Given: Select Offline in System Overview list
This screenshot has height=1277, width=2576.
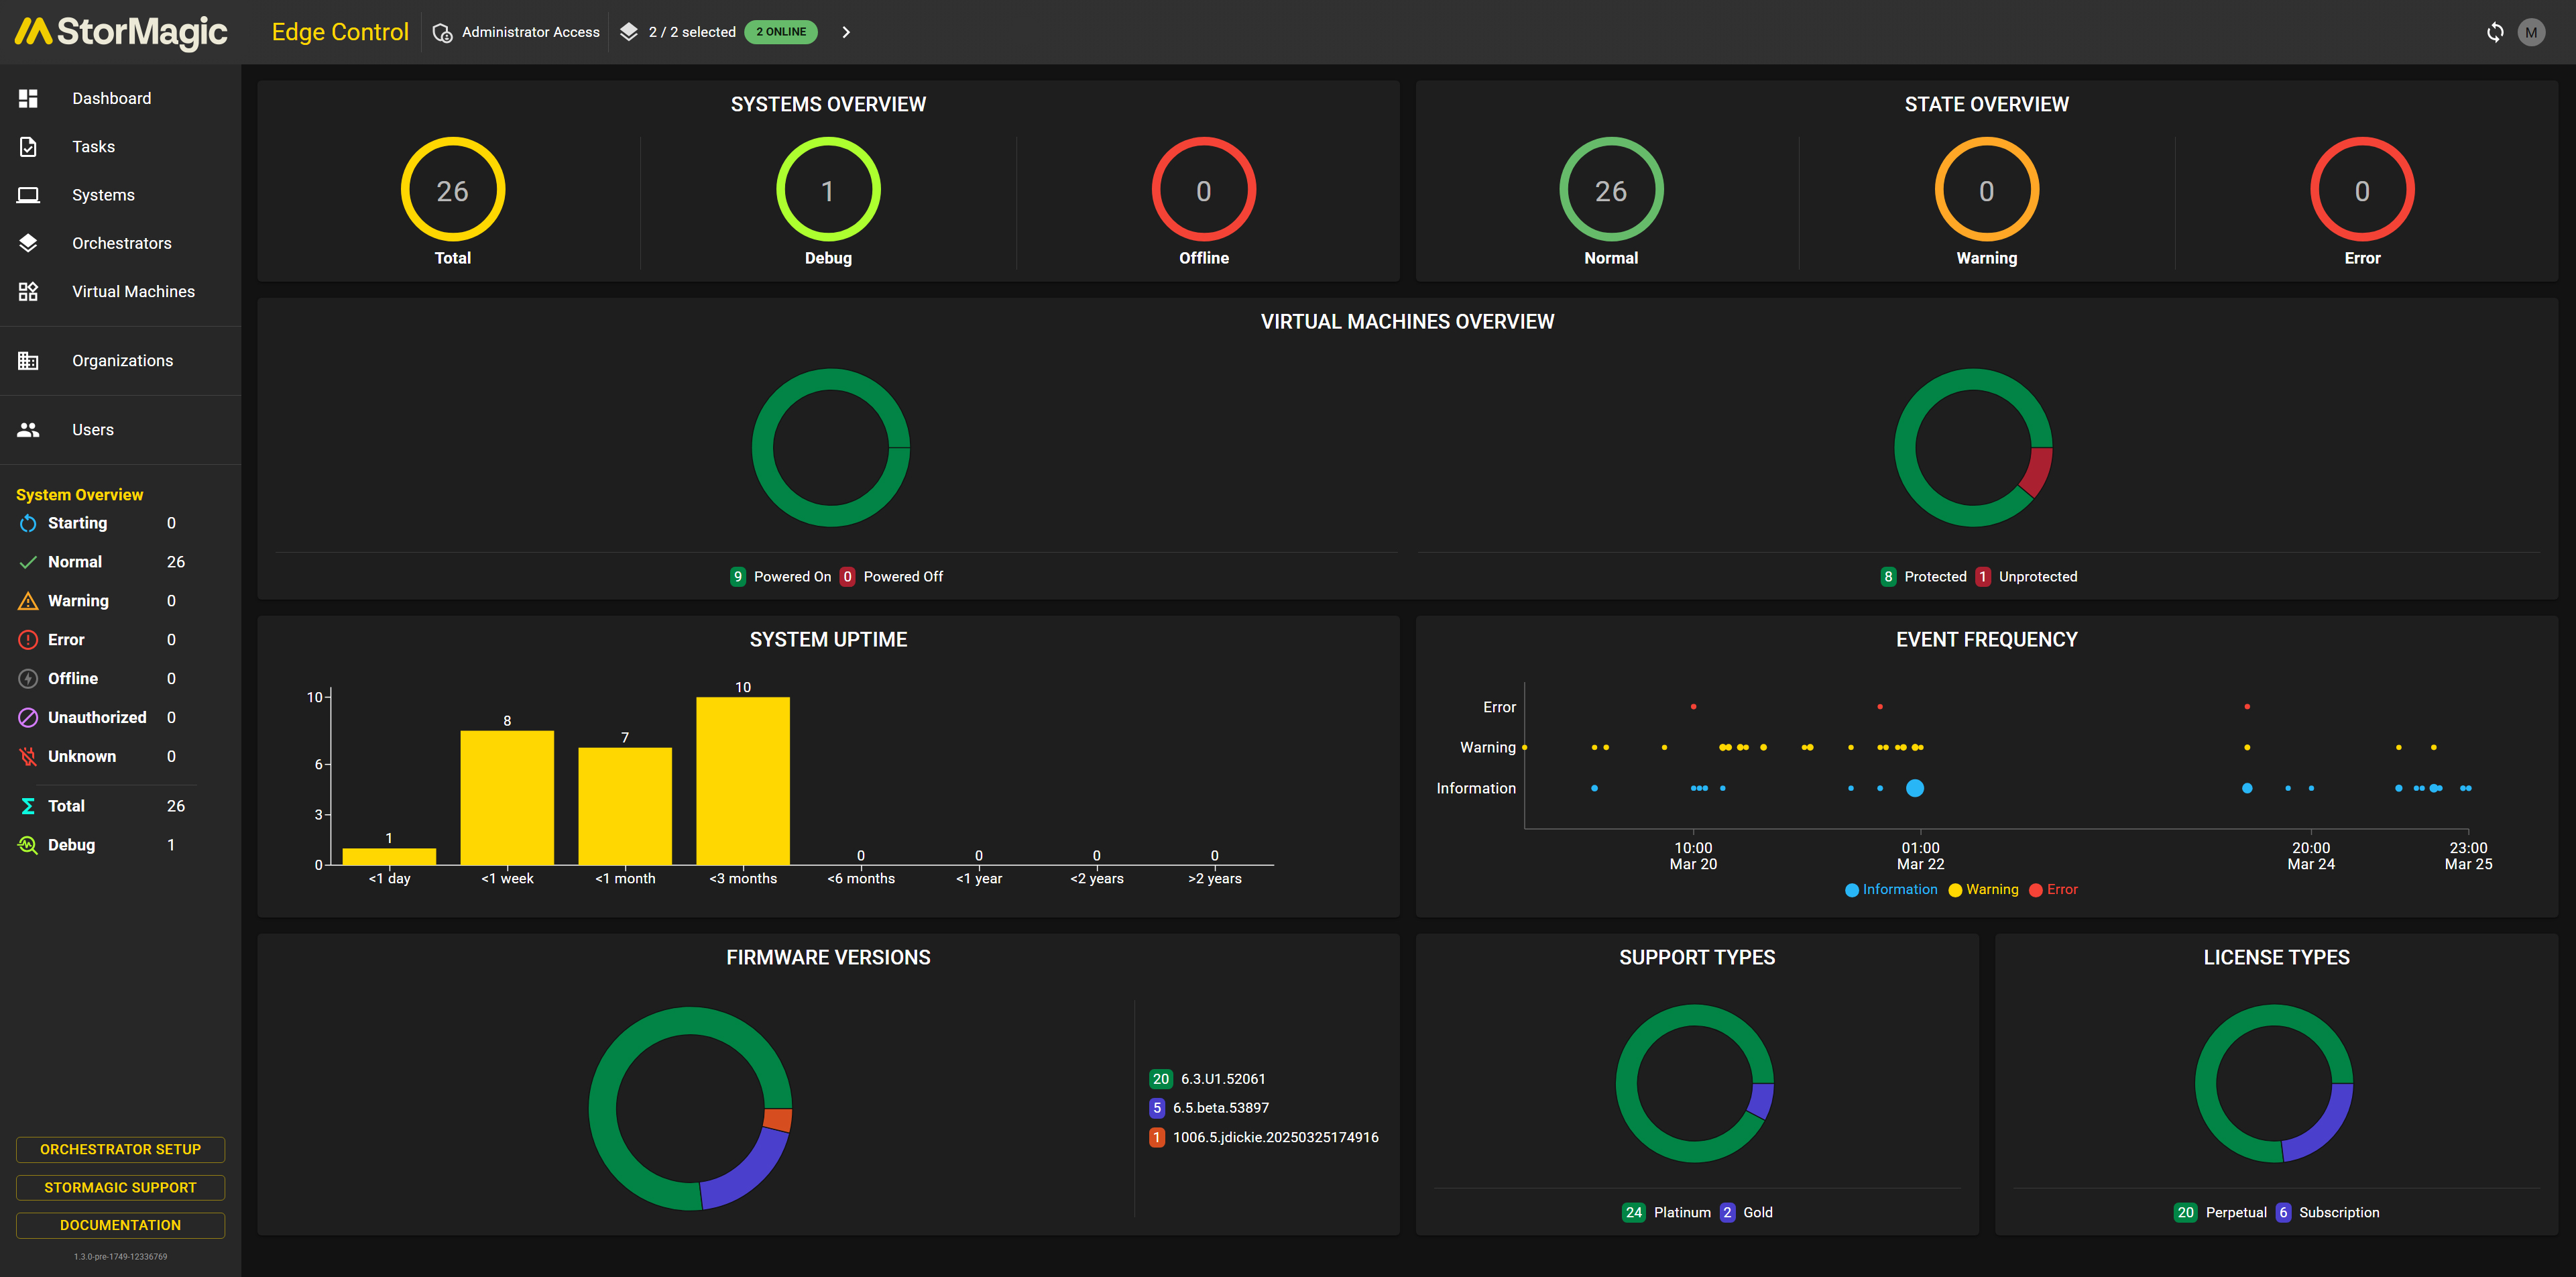Looking at the screenshot, I should [73, 679].
